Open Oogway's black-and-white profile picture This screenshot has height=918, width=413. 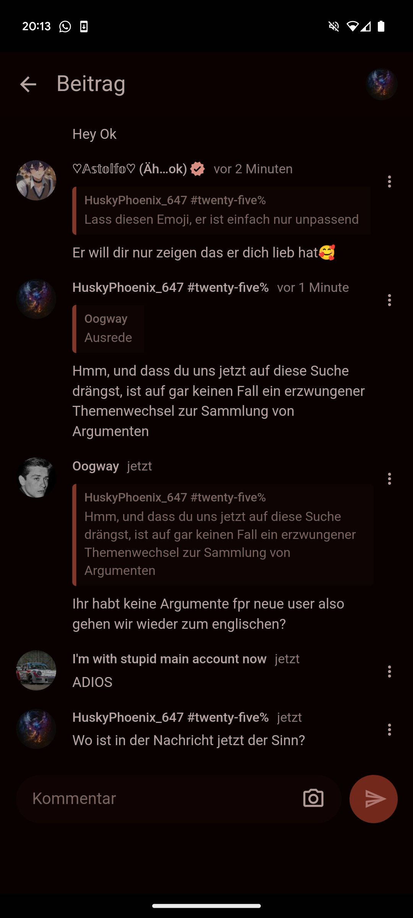click(36, 477)
